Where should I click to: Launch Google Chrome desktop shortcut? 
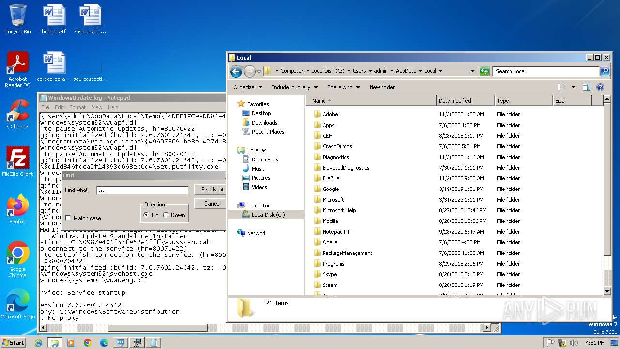(17, 260)
